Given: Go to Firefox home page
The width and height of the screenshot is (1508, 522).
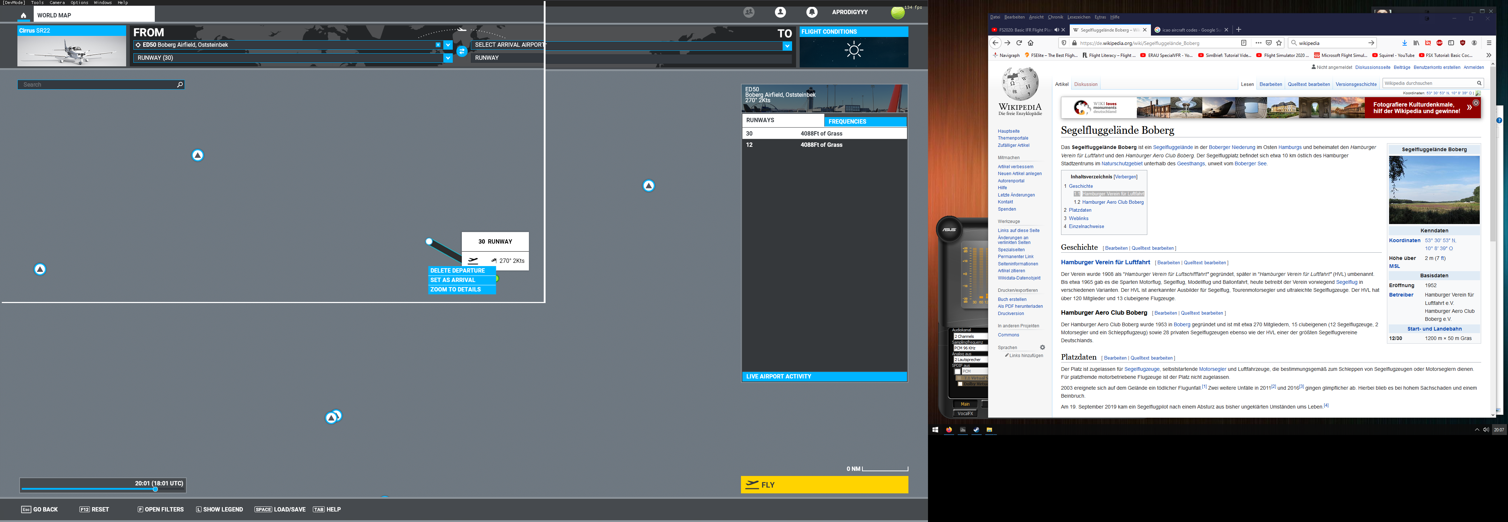Looking at the screenshot, I should click(1031, 43).
